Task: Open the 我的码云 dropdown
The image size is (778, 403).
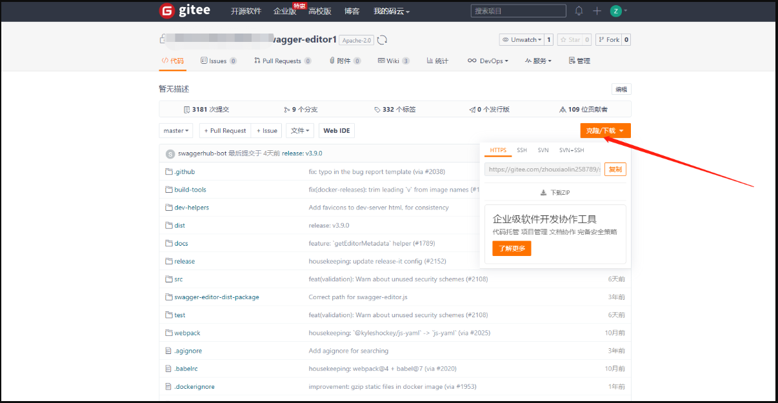Action: click(x=392, y=11)
